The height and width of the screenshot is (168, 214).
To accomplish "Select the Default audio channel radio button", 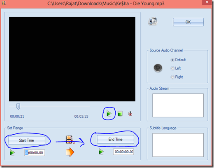I will pyautogui.click(x=172, y=60).
